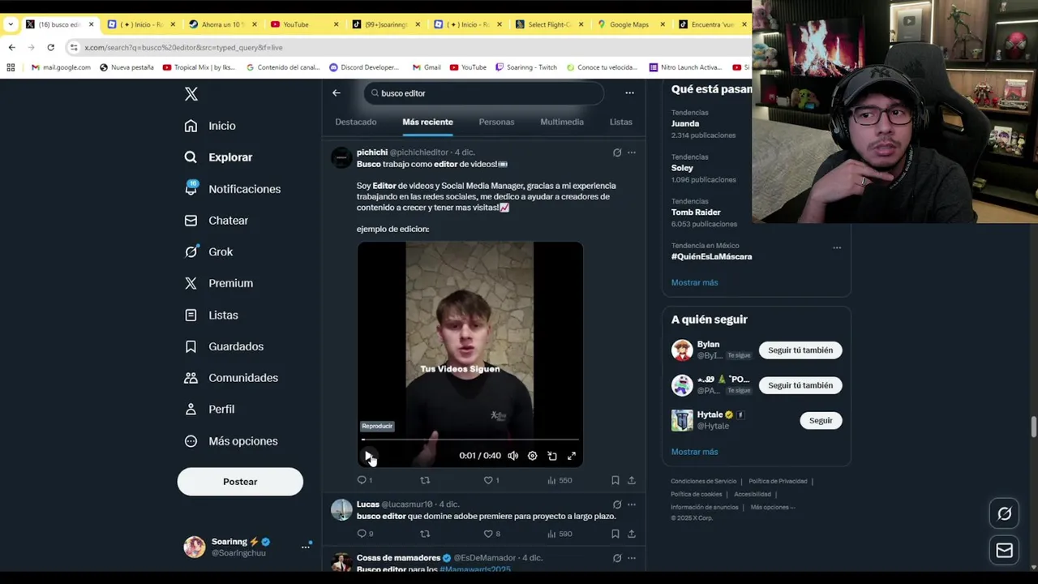Open video settings gear icon
Viewport: 1038px width, 584px height.
click(532, 456)
